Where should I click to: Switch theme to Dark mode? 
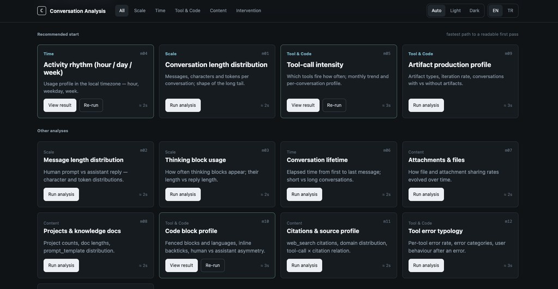(x=475, y=10)
